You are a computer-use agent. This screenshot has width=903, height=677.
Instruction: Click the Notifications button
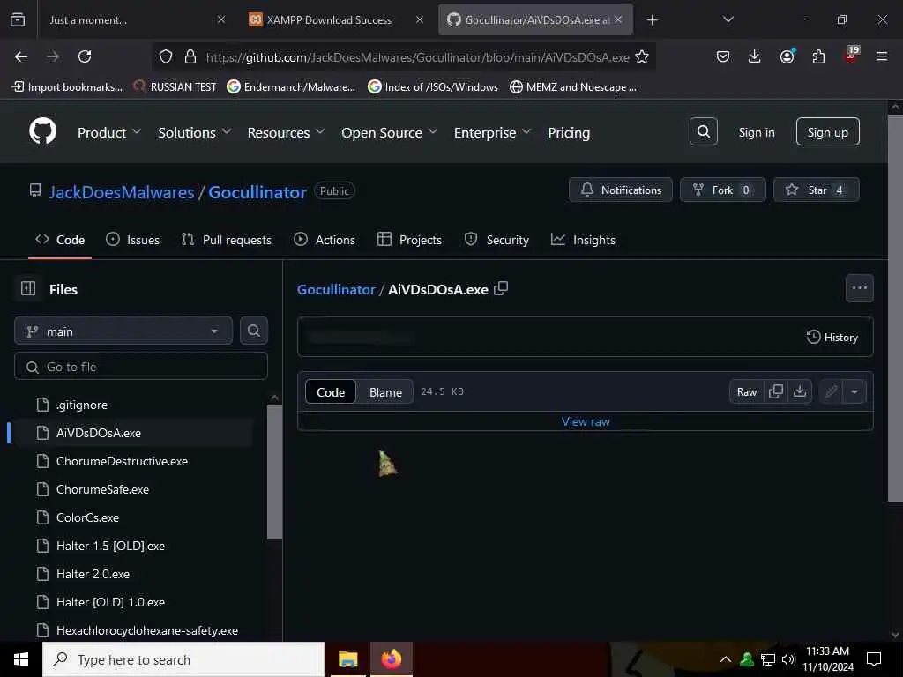[620, 190]
